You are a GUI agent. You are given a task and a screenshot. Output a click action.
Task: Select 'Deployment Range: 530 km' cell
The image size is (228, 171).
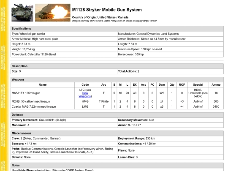(170, 138)
